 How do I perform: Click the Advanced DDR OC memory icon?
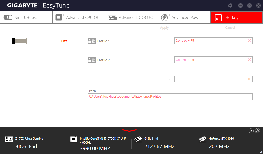[112, 17]
